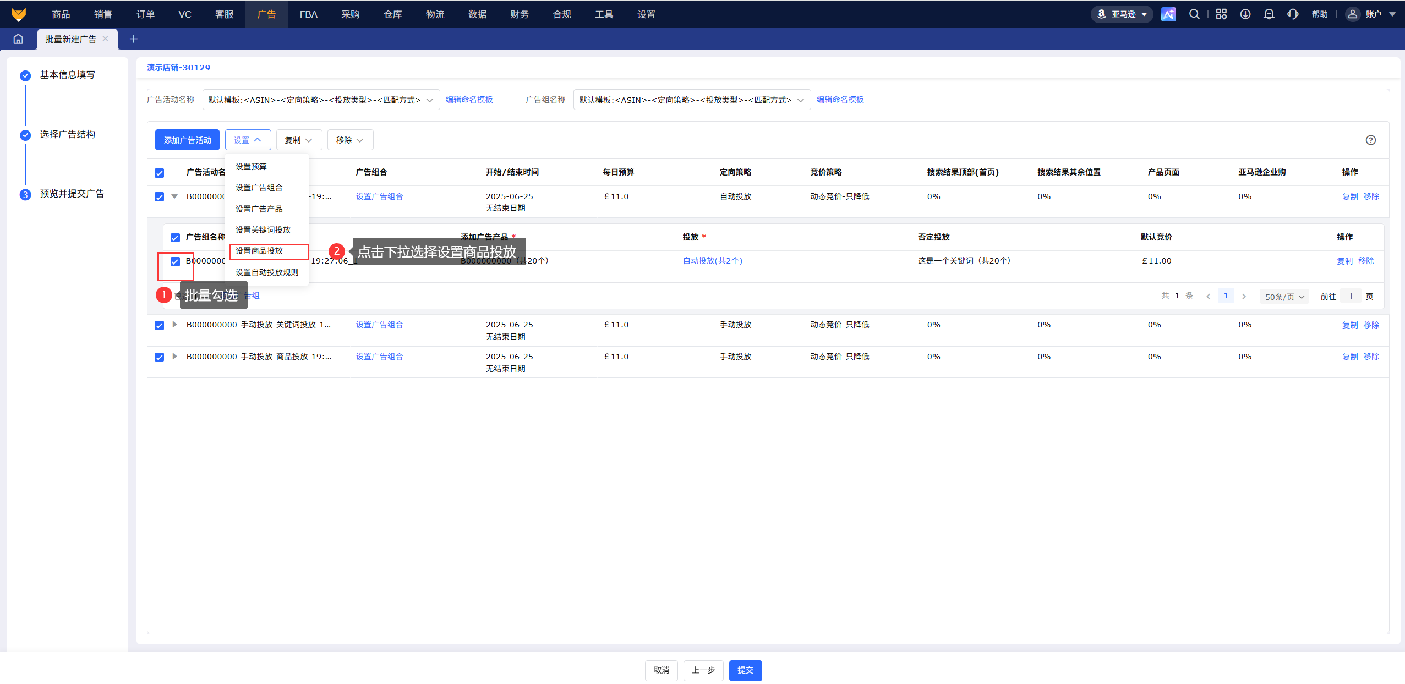1405x684 pixels.
Task: Click the help question mark icon
Action: [x=1371, y=140]
